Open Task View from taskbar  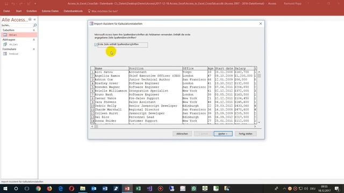pyautogui.click(x=27, y=188)
